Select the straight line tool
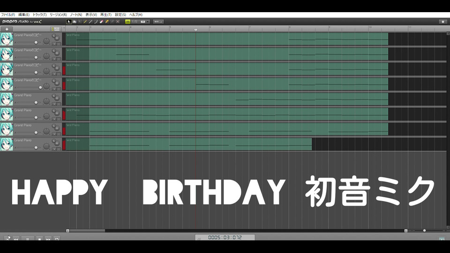The height and width of the screenshot is (253, 450). tap(90, 22)
